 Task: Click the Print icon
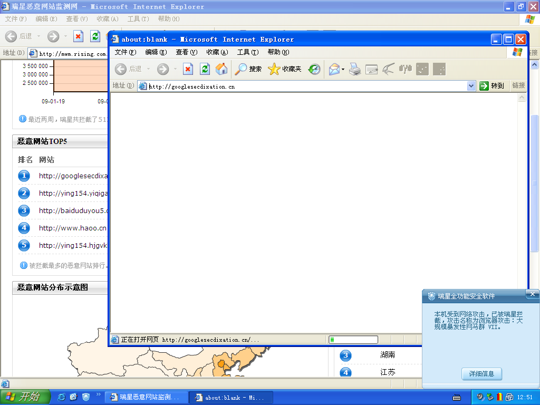point(355,69)
